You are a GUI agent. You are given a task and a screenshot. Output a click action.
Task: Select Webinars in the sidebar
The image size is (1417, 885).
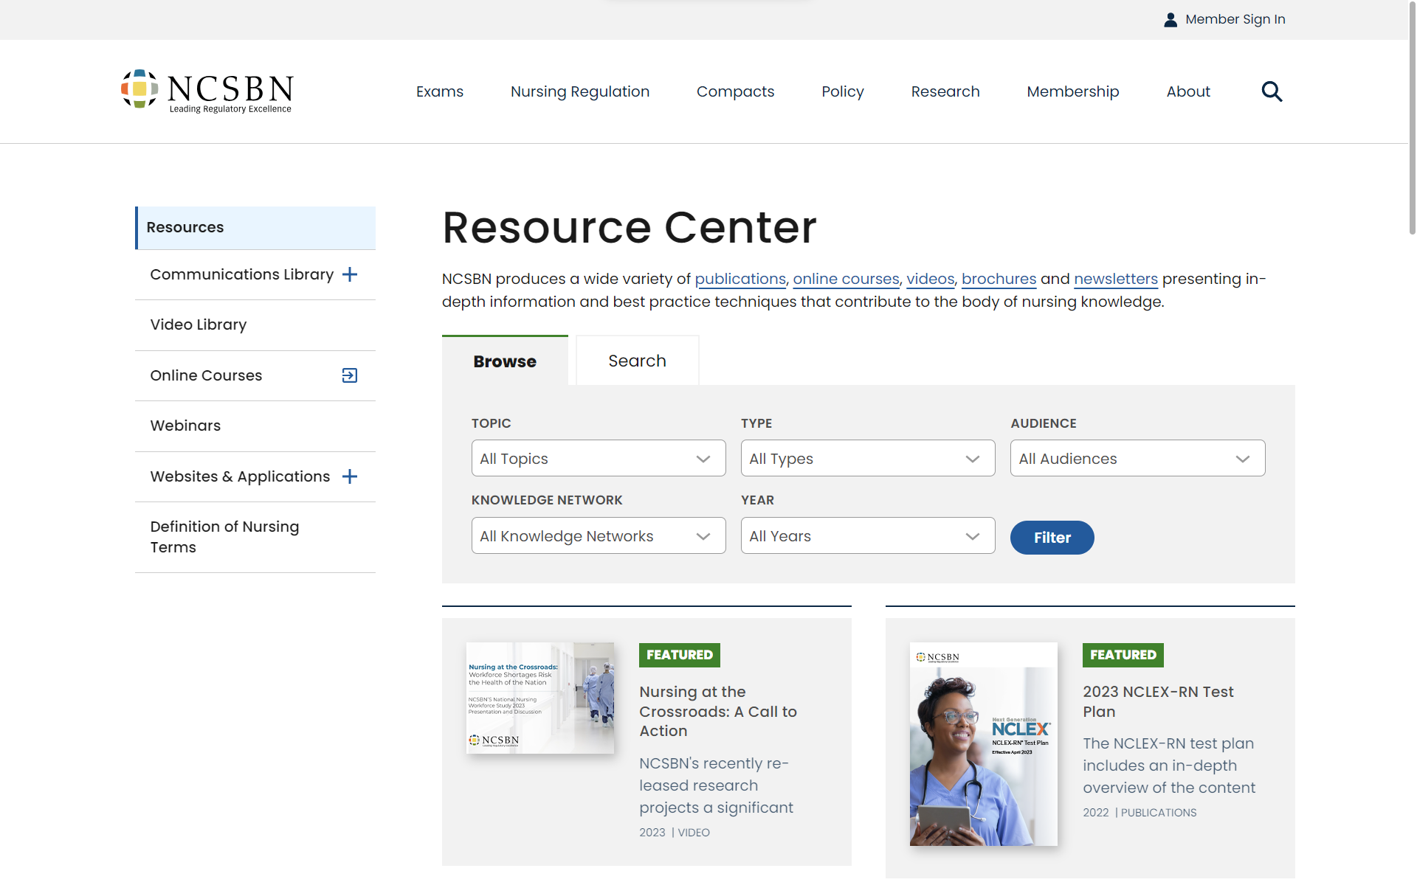tap(185, 426)
